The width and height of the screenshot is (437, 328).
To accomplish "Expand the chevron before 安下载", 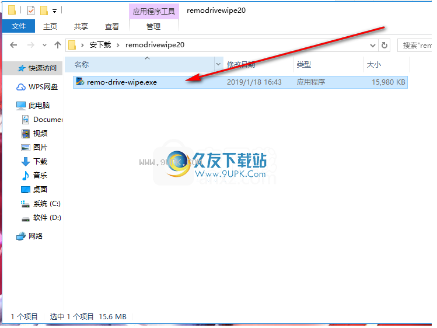I will tap(82, 45).
